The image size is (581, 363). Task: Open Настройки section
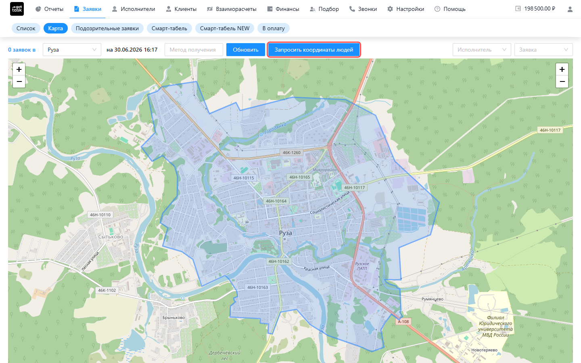(x=405, y=9)
